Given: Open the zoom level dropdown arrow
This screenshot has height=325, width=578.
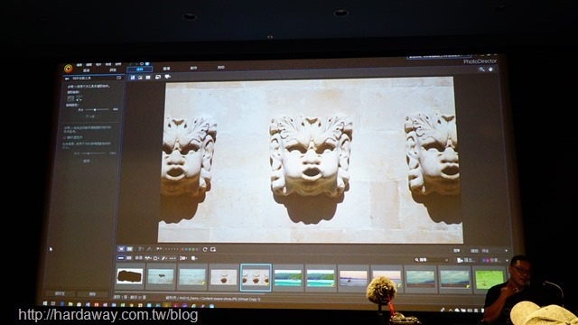Looking at the screenshot, I should (506, 251).
